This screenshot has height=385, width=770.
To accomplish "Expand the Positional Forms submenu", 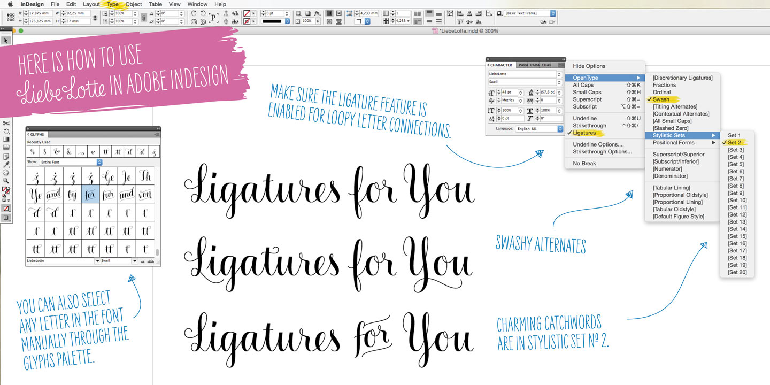I will [x=674, y=143].
